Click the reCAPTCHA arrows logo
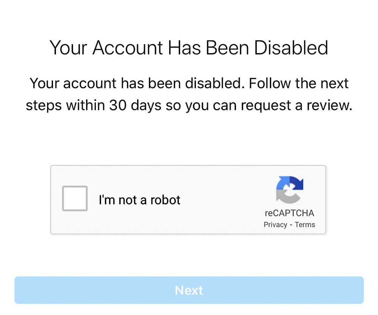Viewport: 378px width, 315px height. pos(290,190)
